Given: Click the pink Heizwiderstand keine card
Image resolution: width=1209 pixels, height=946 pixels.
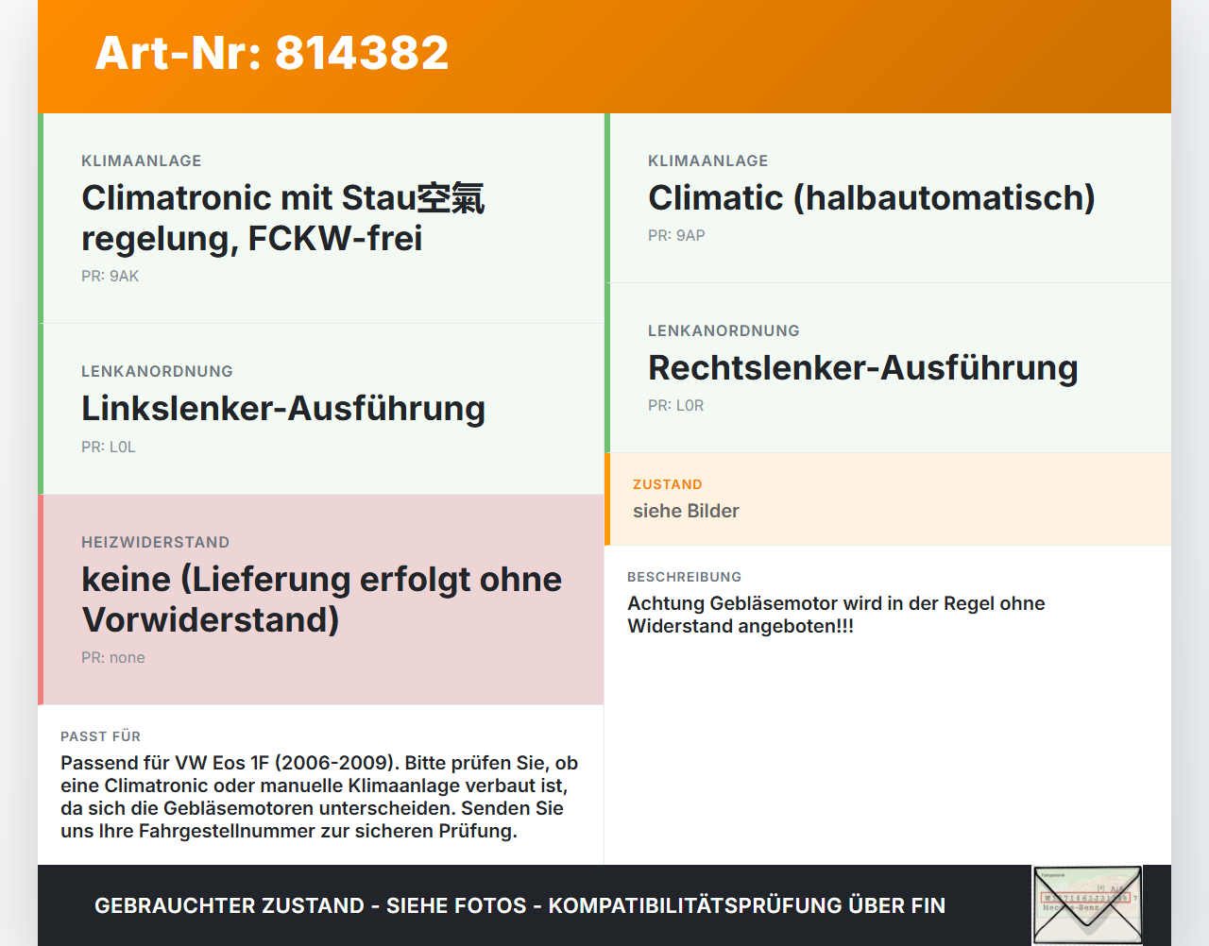Looking at the screenshot, I should coord(321,600).
